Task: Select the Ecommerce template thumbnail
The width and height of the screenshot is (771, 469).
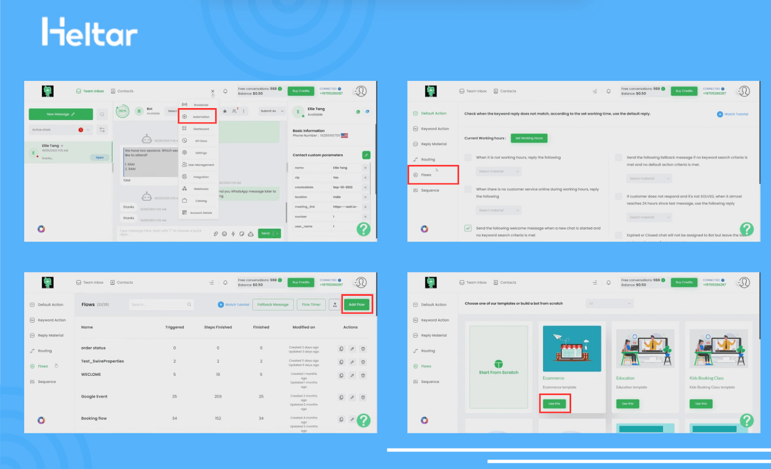Action: click(x=572, y=348)
